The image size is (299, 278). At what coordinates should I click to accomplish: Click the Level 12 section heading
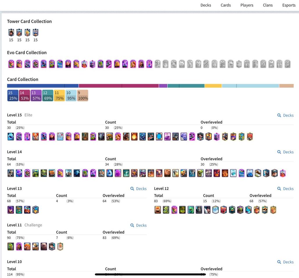(161, 189)
